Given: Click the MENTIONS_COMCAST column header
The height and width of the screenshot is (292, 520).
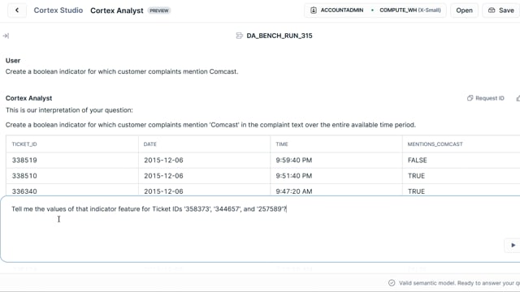Looking at the screenshot, I should point(435,144).
